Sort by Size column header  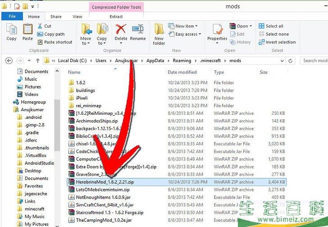(x=264, y=72)
